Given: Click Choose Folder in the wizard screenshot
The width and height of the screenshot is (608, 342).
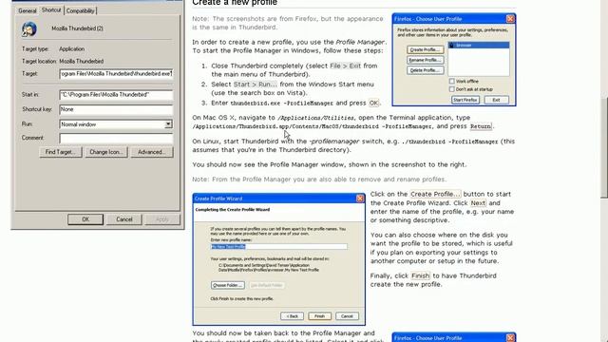Looking at the screenshot, I should pyautogui.click(x=228, y=285).
